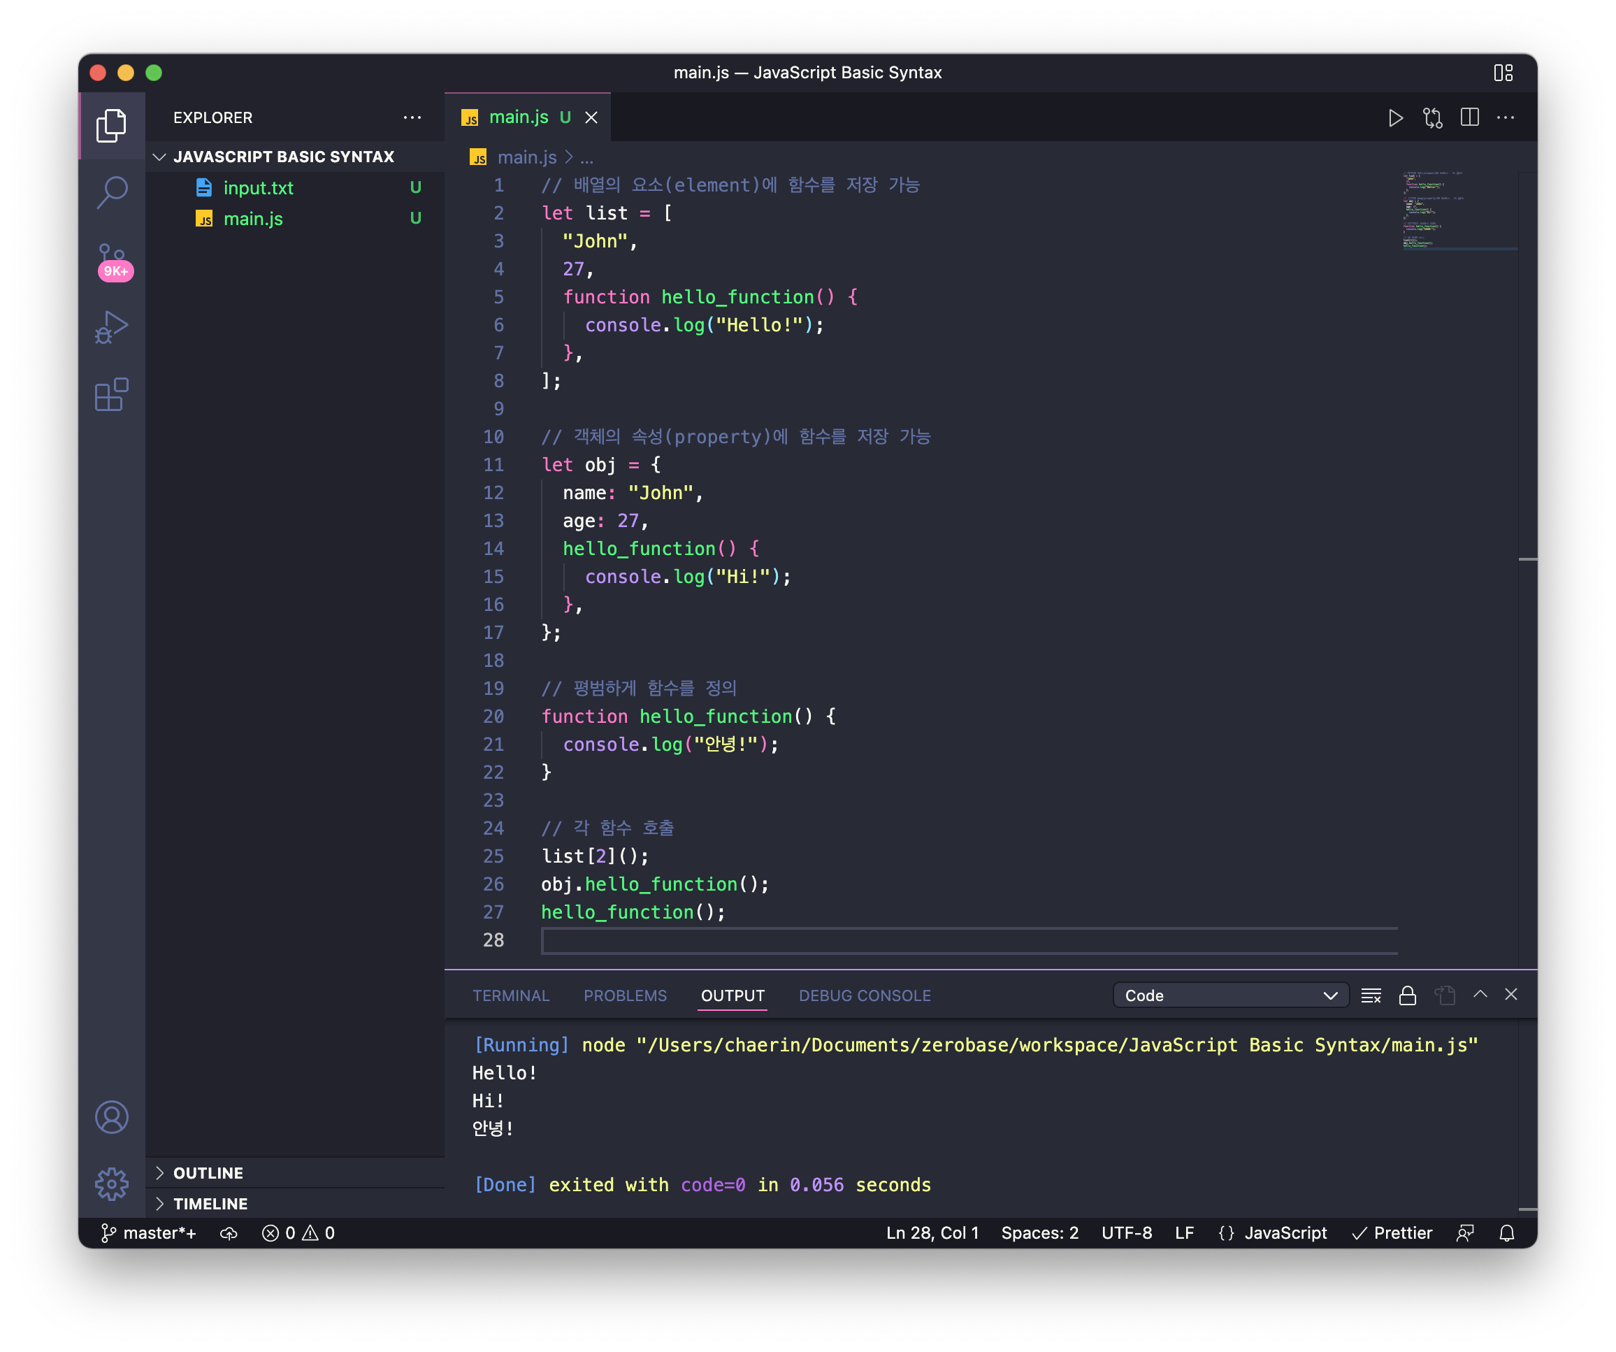Image resolution: width=1616 pixels, height=1352 pixels.
Task: Open the Manage settings gear
Action: click(113, 1184)
